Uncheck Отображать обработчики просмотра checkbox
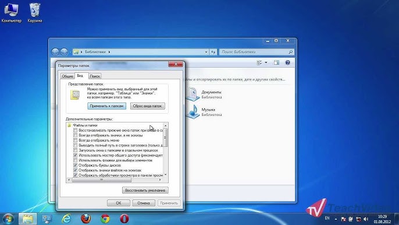Screen dimensions: 399x225 [x=76, y=175]
